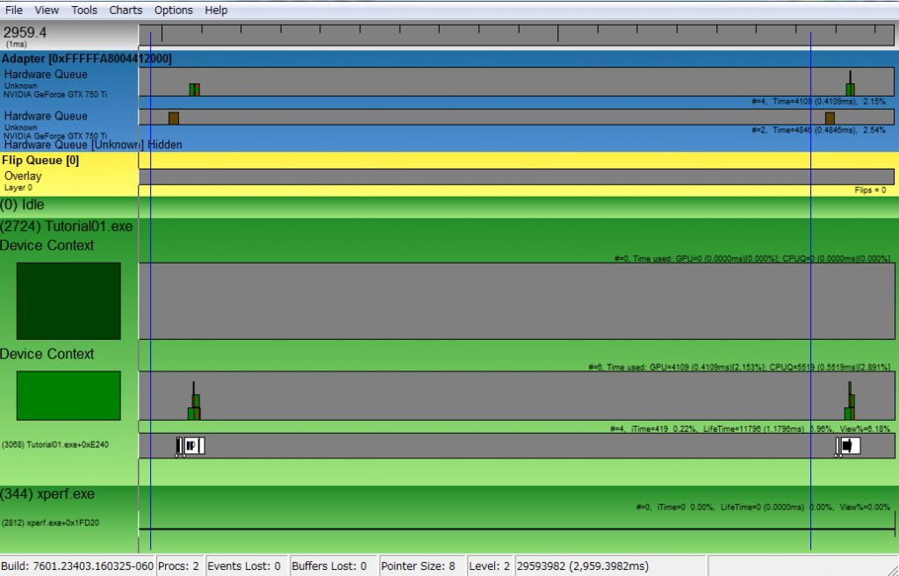Select the first brown packet in second Hardware Queue
Image resolution: width=899 pixels, height=576 pixels.
tap(173, 119)
